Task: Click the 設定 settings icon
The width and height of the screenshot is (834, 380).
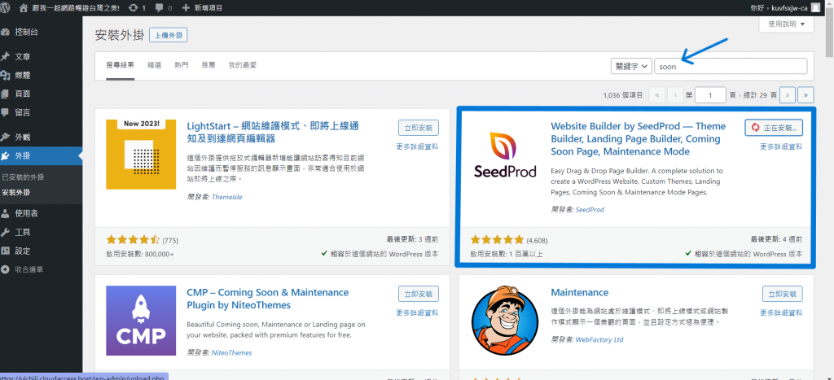Action: [x=6, y=251]
